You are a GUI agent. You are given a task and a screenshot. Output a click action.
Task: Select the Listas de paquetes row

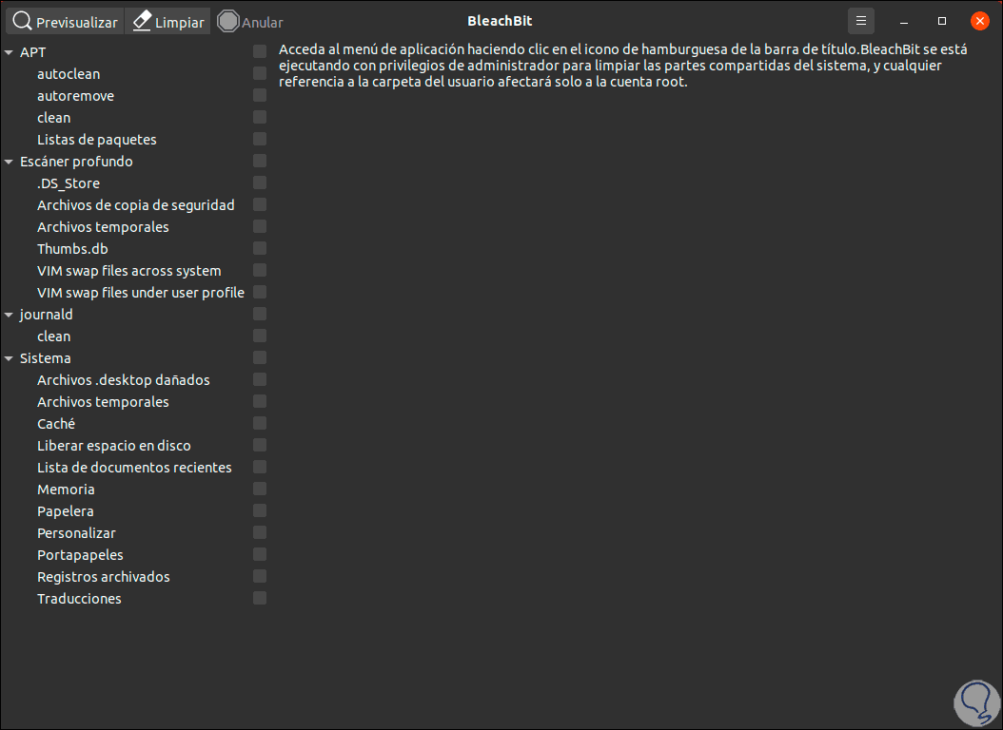coord(97,139)
